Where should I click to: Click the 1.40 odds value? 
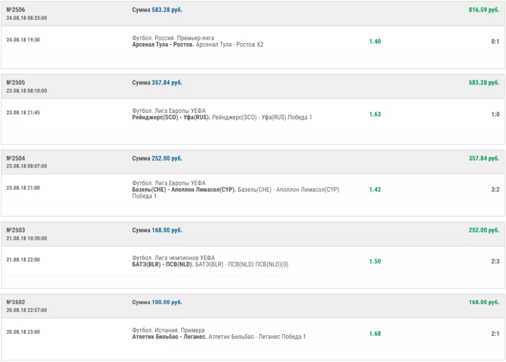tap(375, 42)
